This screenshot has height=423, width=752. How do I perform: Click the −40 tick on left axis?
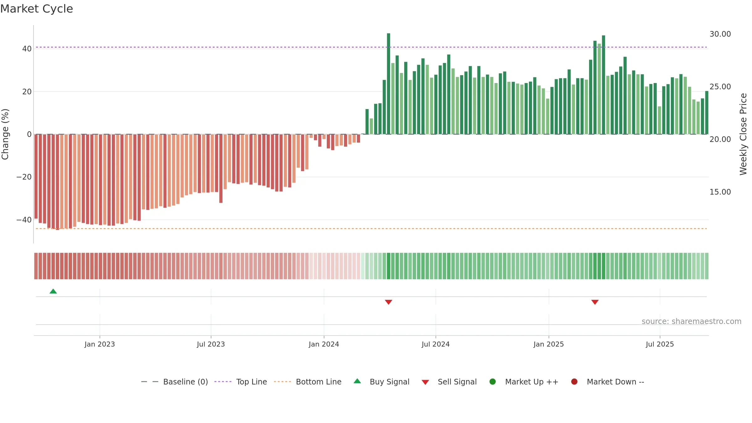(24, 220)
